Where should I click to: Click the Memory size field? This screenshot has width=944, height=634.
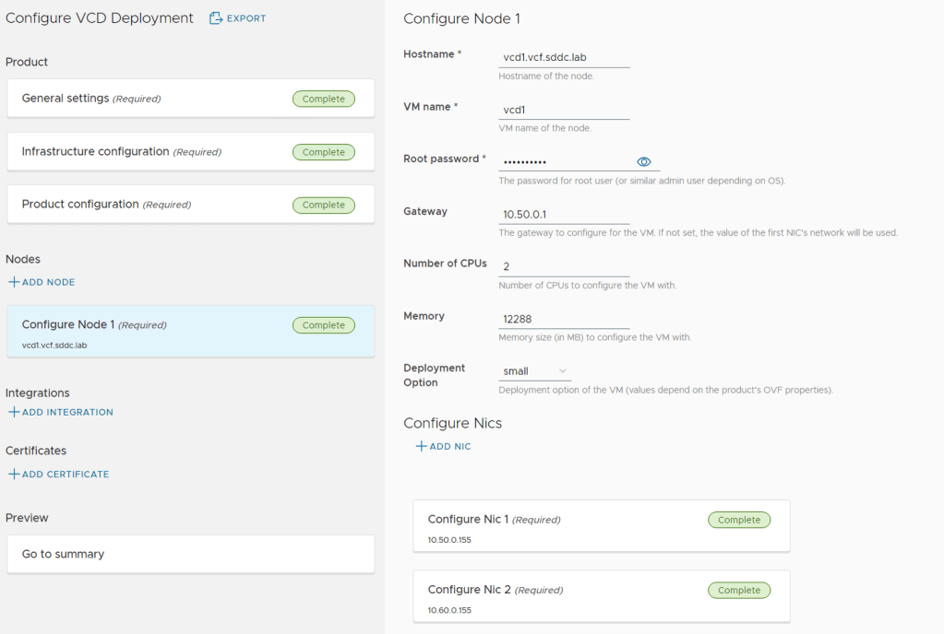click(x=563, y=319)
